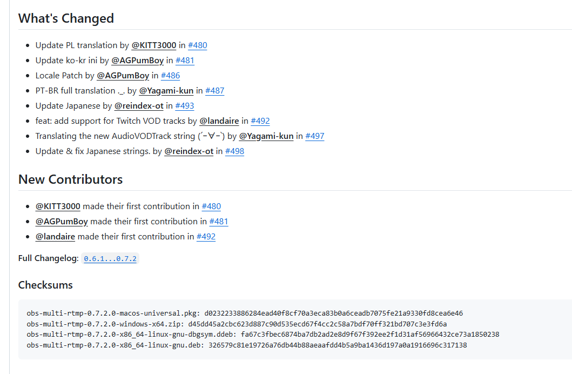Screen dimensions: 572x374
Task: Open pull request #486 Locale Patch
Action: pos(170,76)
